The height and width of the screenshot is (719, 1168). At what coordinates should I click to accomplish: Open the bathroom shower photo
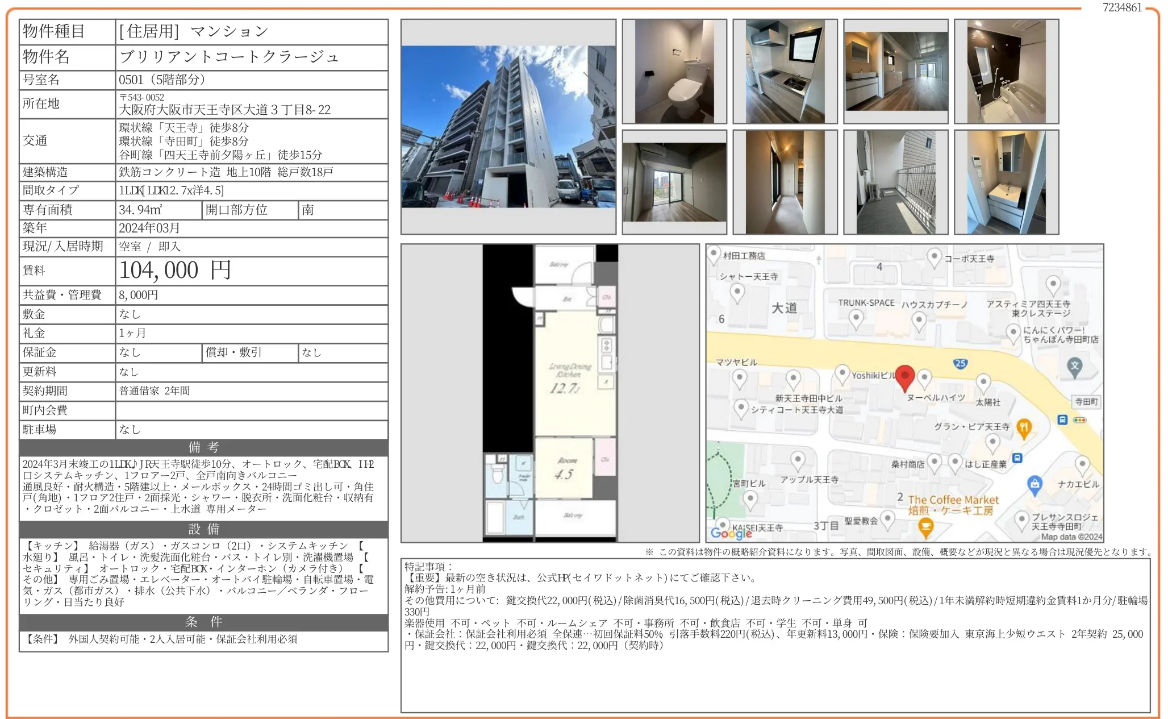pos(1006,72)
